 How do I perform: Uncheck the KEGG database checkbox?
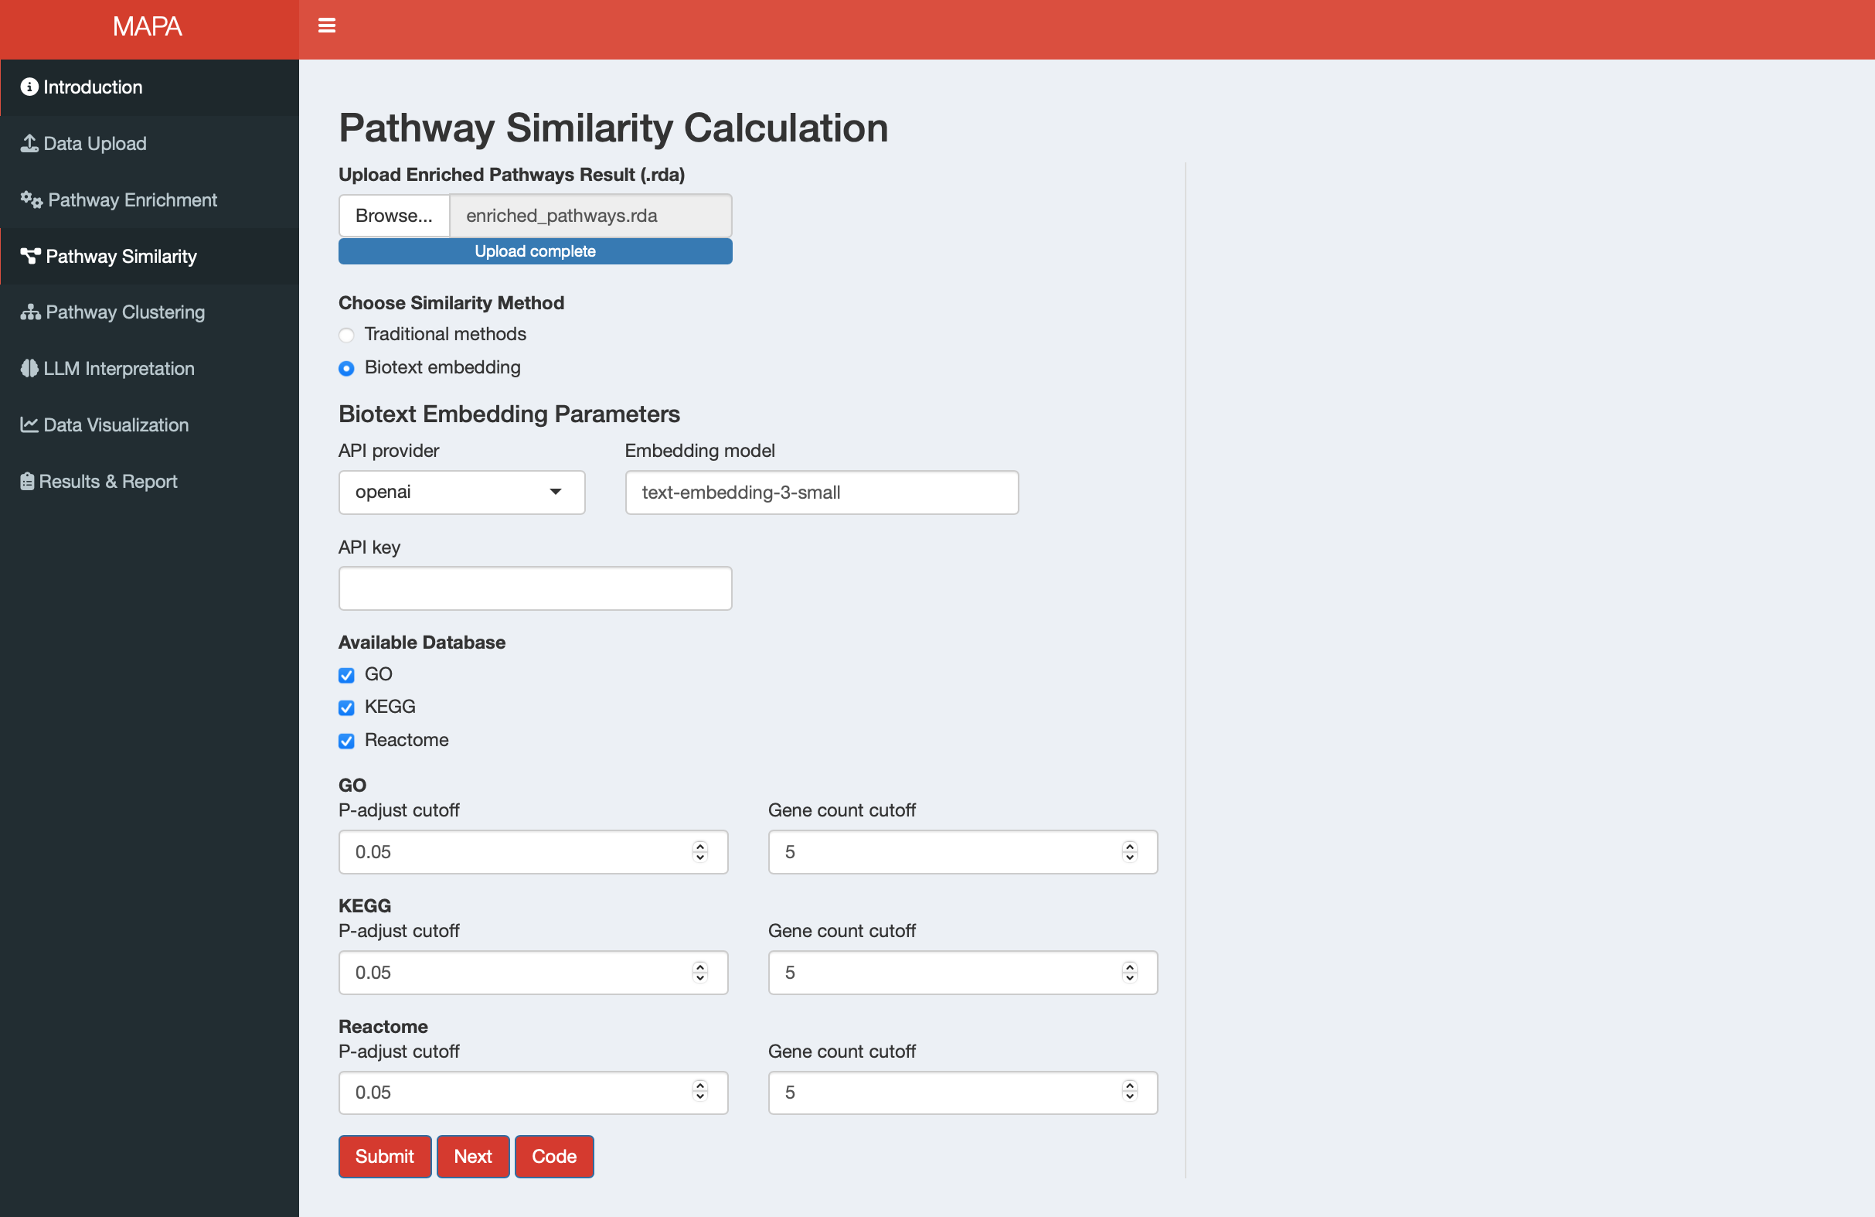pyautogui.click(x=347, y=707)
